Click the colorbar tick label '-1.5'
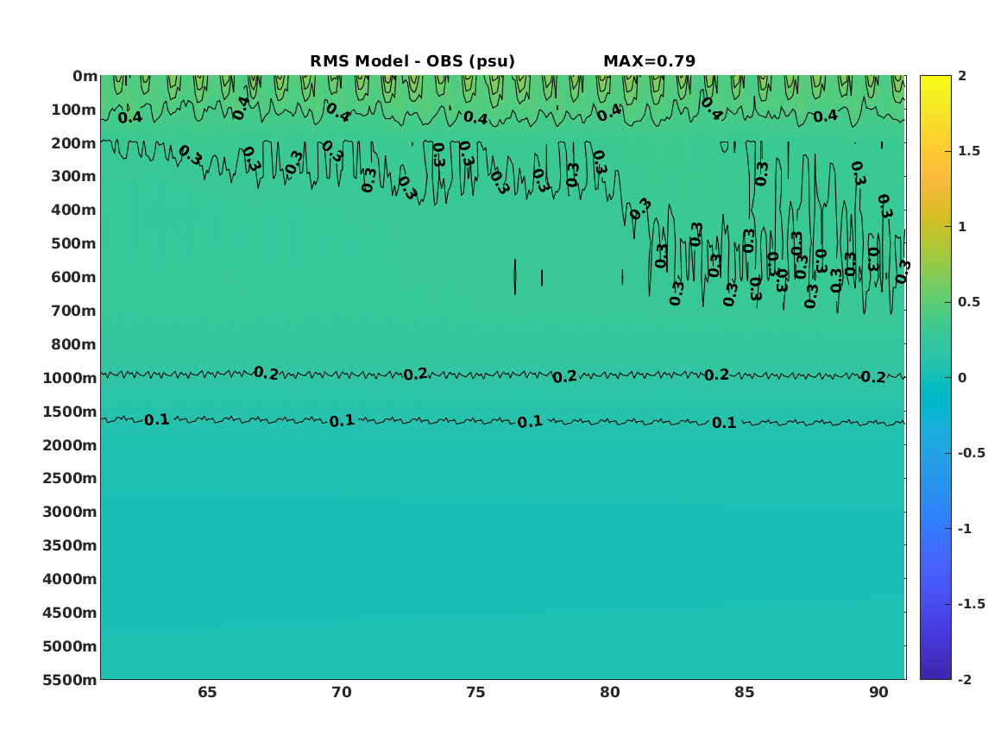This screenshot has height=755, width=1007. pyautogui.click(x=971, y=603)
